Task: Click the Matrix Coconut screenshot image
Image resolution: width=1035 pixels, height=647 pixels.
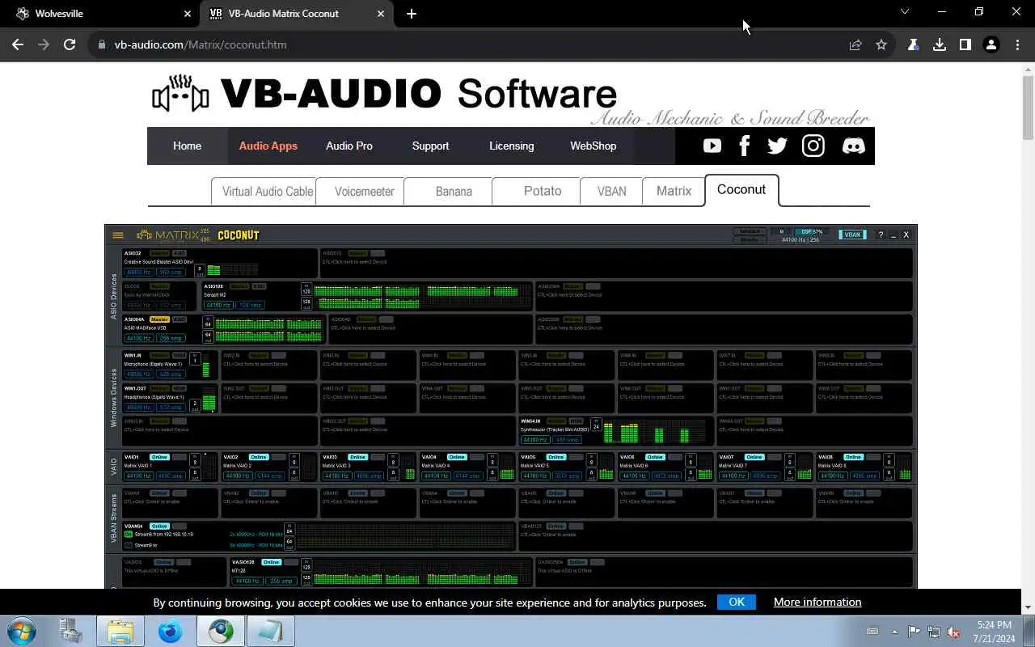Action: (511, 406)
